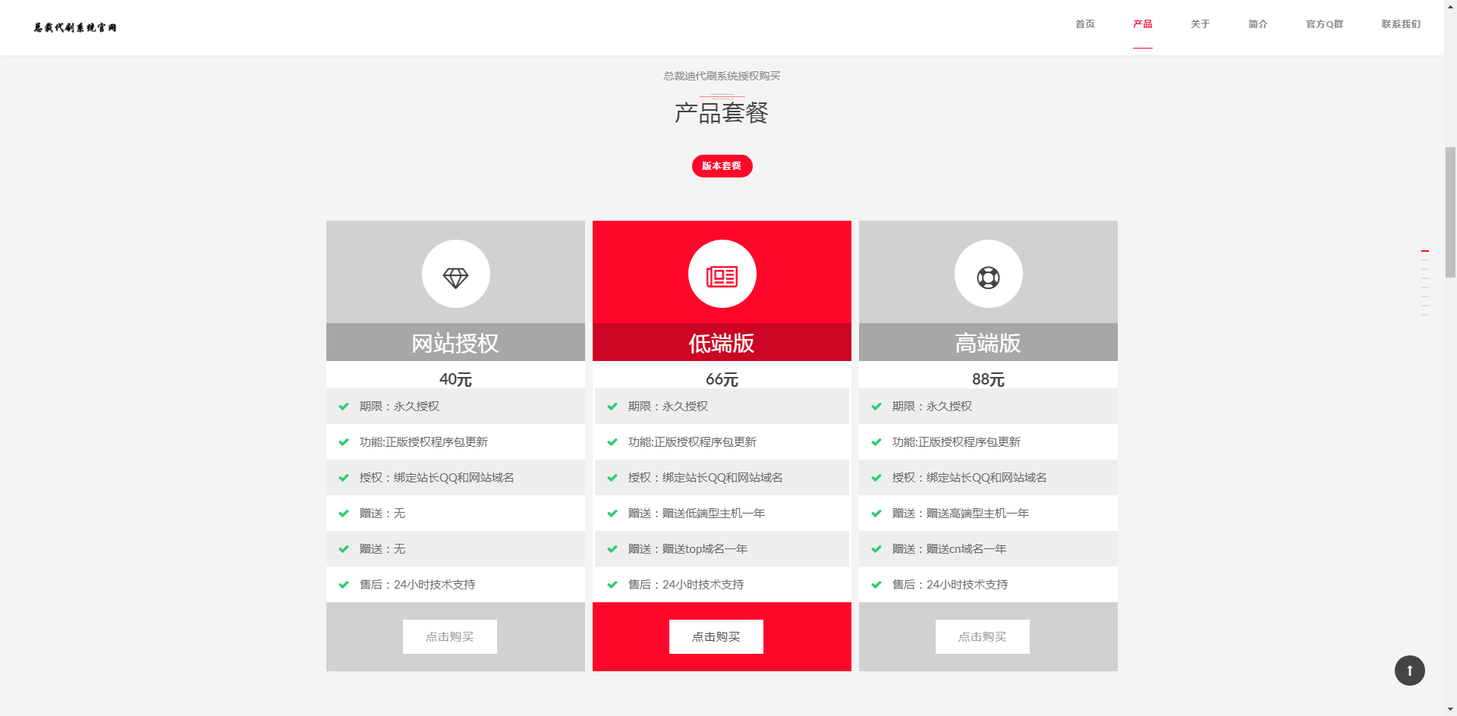Click 点击购买 under 网站授权 plan

click(450, 637)
